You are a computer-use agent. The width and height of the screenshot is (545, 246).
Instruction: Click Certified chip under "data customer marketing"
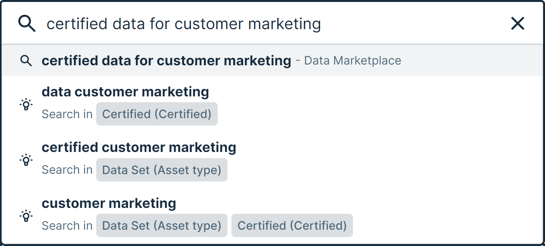click(x=157, y=114)
